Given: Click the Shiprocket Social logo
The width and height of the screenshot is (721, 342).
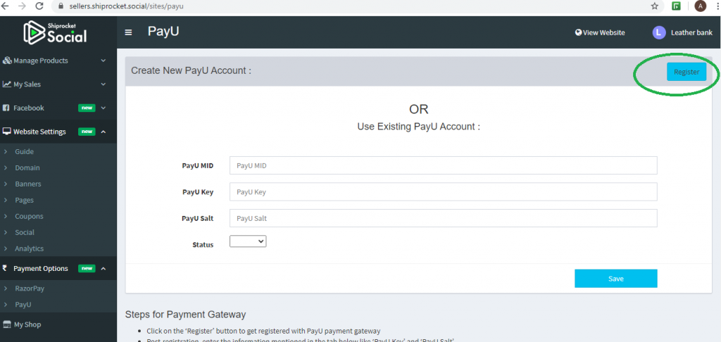Looking at the screenshot, I should [x=55, y=32].
